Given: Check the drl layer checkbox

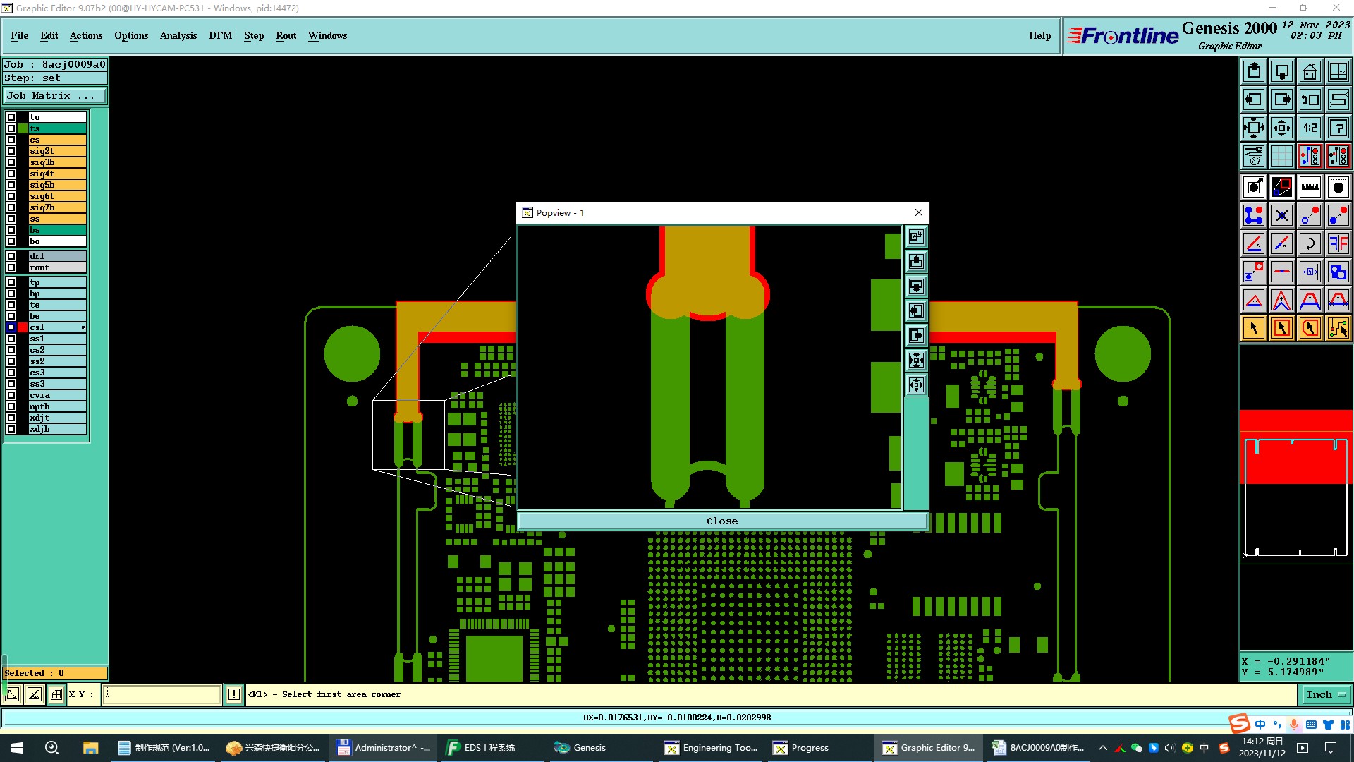Looking at the screenshot, I should coord(11,256).
